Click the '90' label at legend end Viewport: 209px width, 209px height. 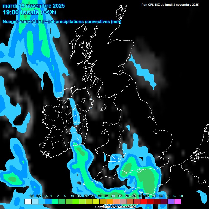[181, 196]
